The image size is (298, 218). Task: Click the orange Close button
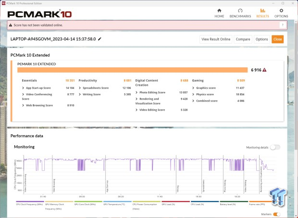coord(277,39)
